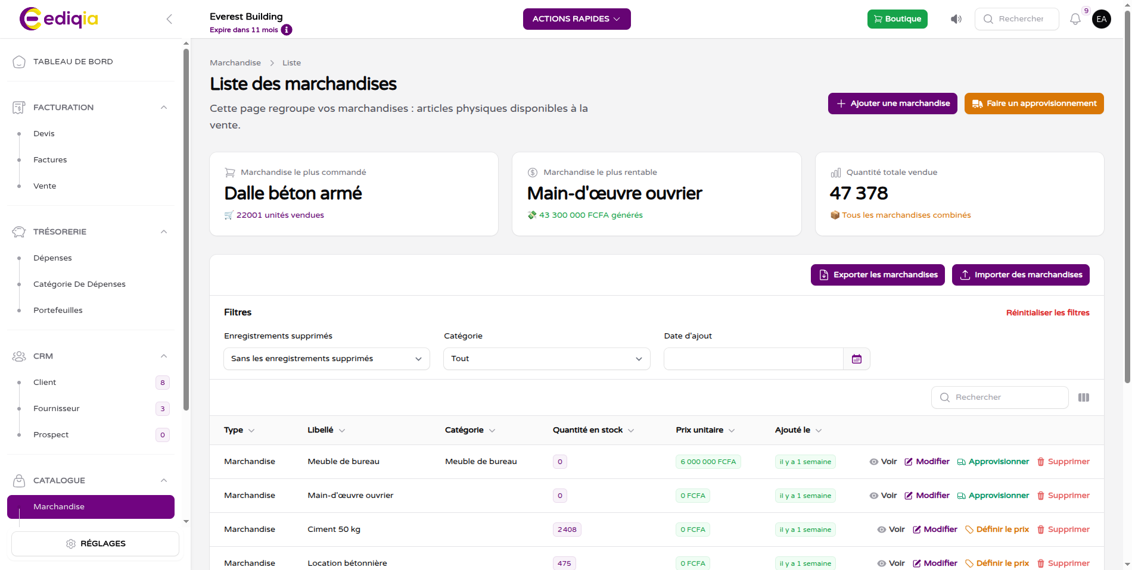Viewport: 1132px width, 570px height.
Task: Open the Actions Rapides dropdown
Action: 577,19
